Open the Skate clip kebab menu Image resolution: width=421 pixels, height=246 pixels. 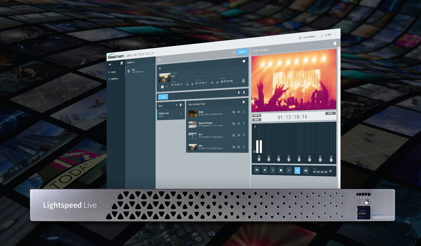[x=244, y=112]
